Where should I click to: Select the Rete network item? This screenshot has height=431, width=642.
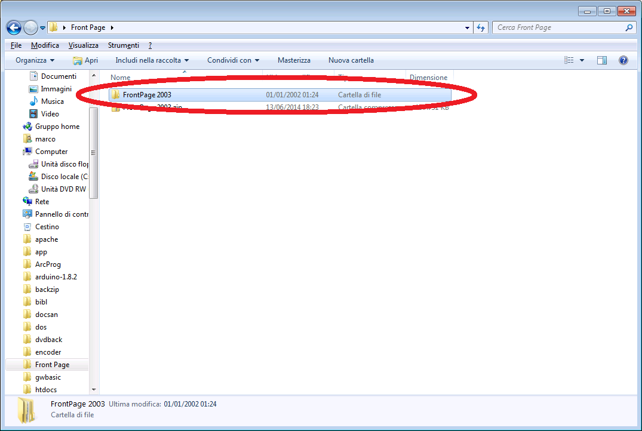pos(42,202)
